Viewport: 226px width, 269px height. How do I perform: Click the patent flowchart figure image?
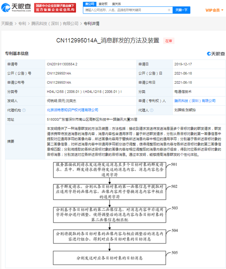tap(115, 213)
